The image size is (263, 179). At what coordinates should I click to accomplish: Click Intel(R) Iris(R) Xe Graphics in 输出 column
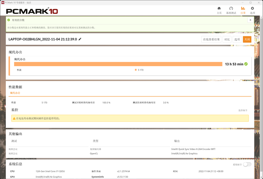click(184, 154)
